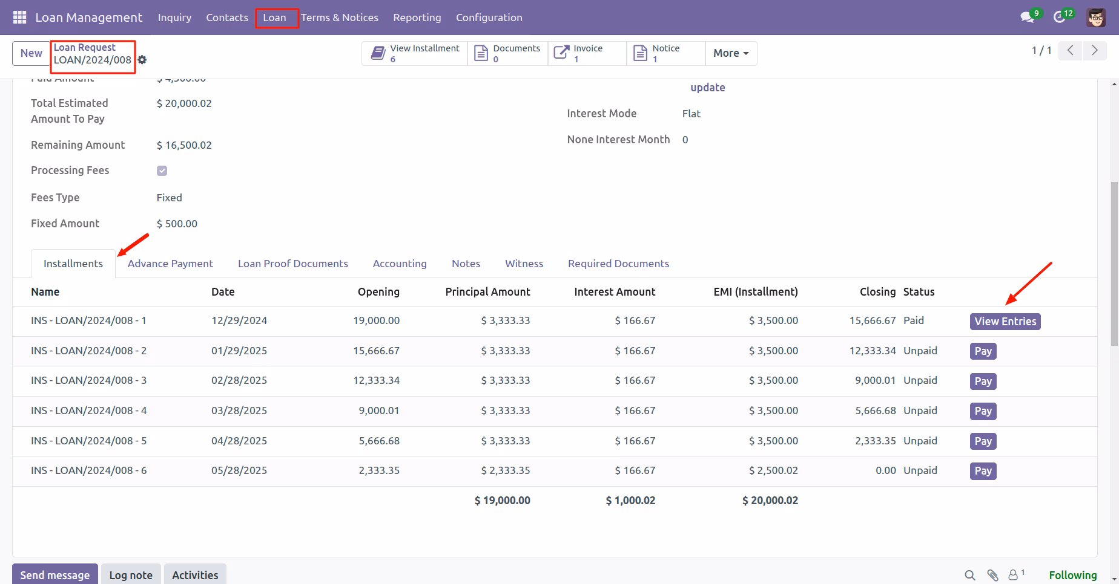
Task: Sort by the Closing column header
Action: click(x=877, y=292)
